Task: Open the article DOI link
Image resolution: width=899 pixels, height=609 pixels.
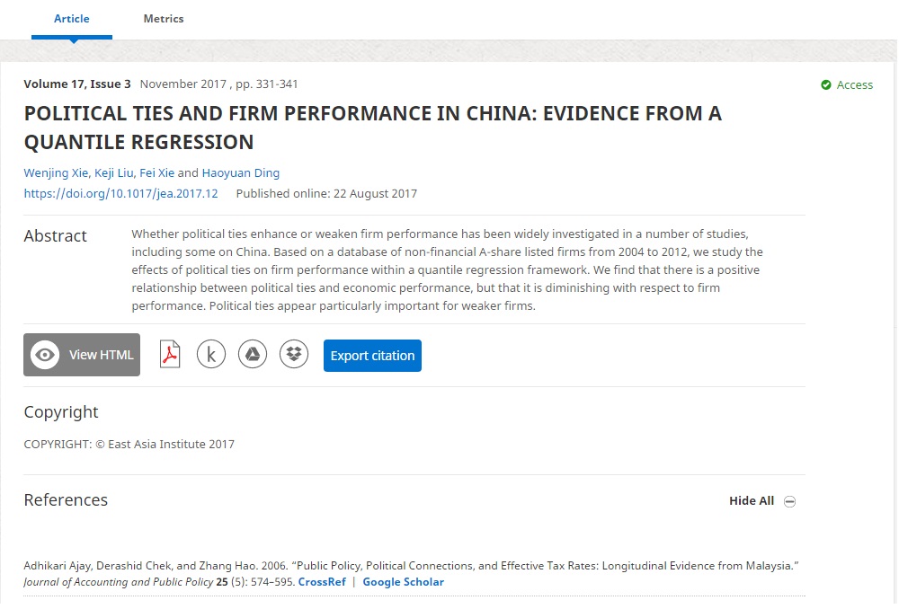Action: pos(120,193)
